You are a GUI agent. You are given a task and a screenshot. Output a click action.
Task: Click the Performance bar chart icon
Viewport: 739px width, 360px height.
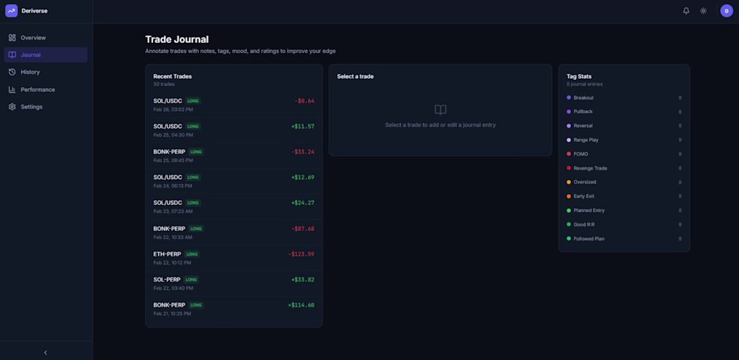pyautogui.click(x=12, y=89)
